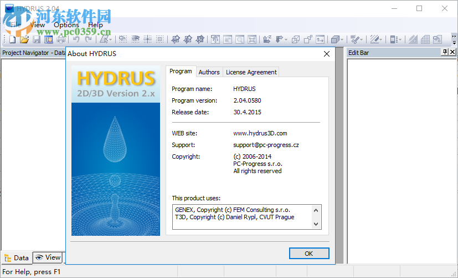Open the Help menu
Viewport: 458px width, 278px height.
click(95, 25)
